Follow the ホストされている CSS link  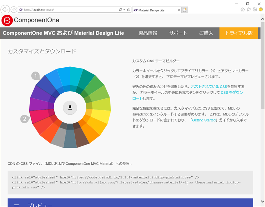[x=209, y=87]
